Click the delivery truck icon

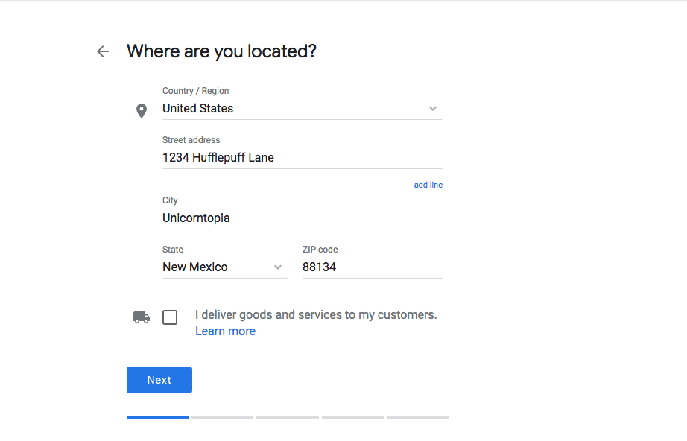(x=141, y=316)
